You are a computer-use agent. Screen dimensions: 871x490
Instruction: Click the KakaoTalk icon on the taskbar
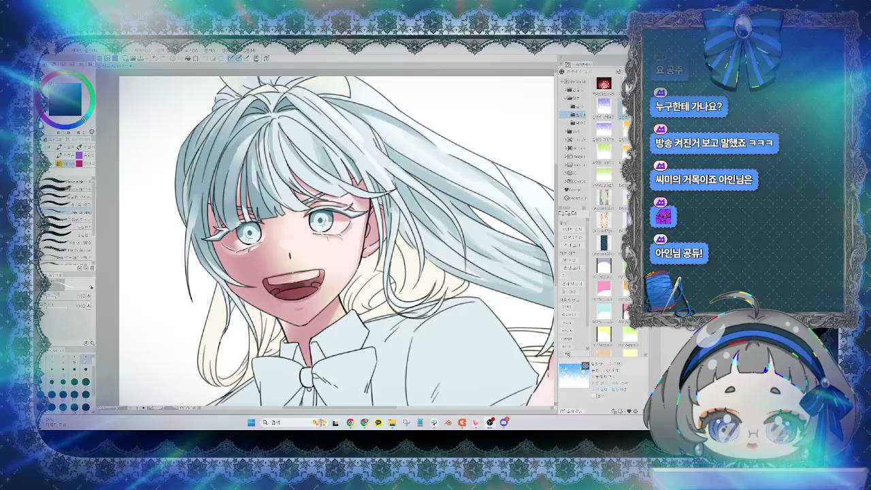click(378, 423)
